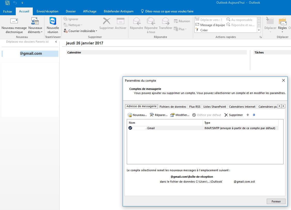This screenshot has height=210, width=291.
Task: Open the Fichier tab
Action: tap(7, 11)
